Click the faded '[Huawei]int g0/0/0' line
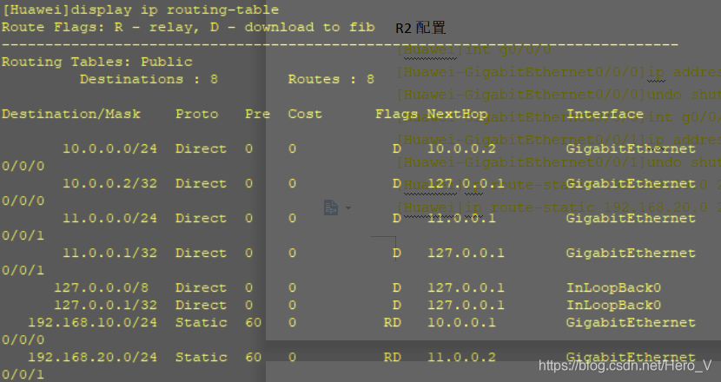 (x=474, y=49)
